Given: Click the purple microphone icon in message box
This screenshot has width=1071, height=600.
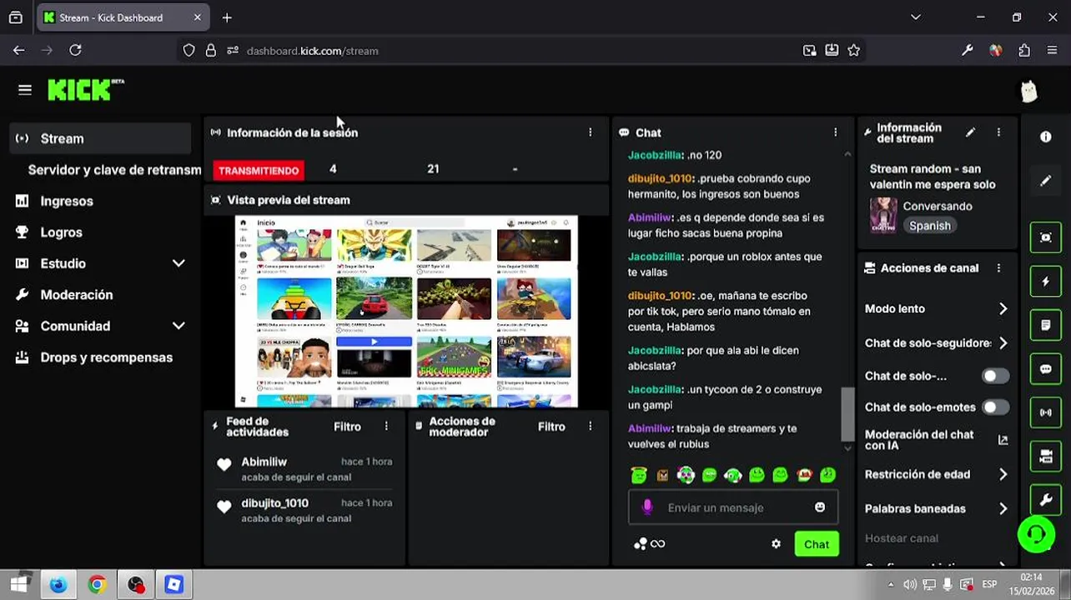Looking at the screenshot, I should (x=646, y=507).
